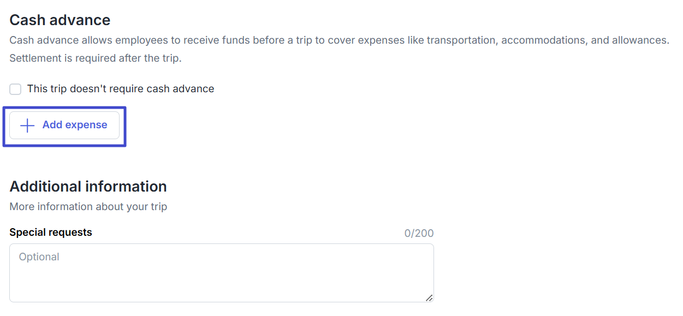Image resolution: width=683 pixels, height=316 pixels.
Task: Click the plus icon in Add expense
Action: [x=27, y=126]
